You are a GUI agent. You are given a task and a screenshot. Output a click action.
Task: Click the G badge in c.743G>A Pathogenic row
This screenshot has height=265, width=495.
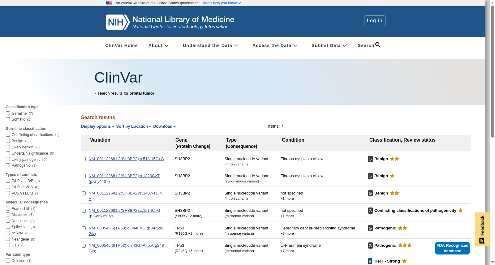[x=370, y=246]
